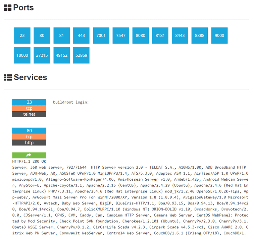Click the blue 23 service label

29,102
